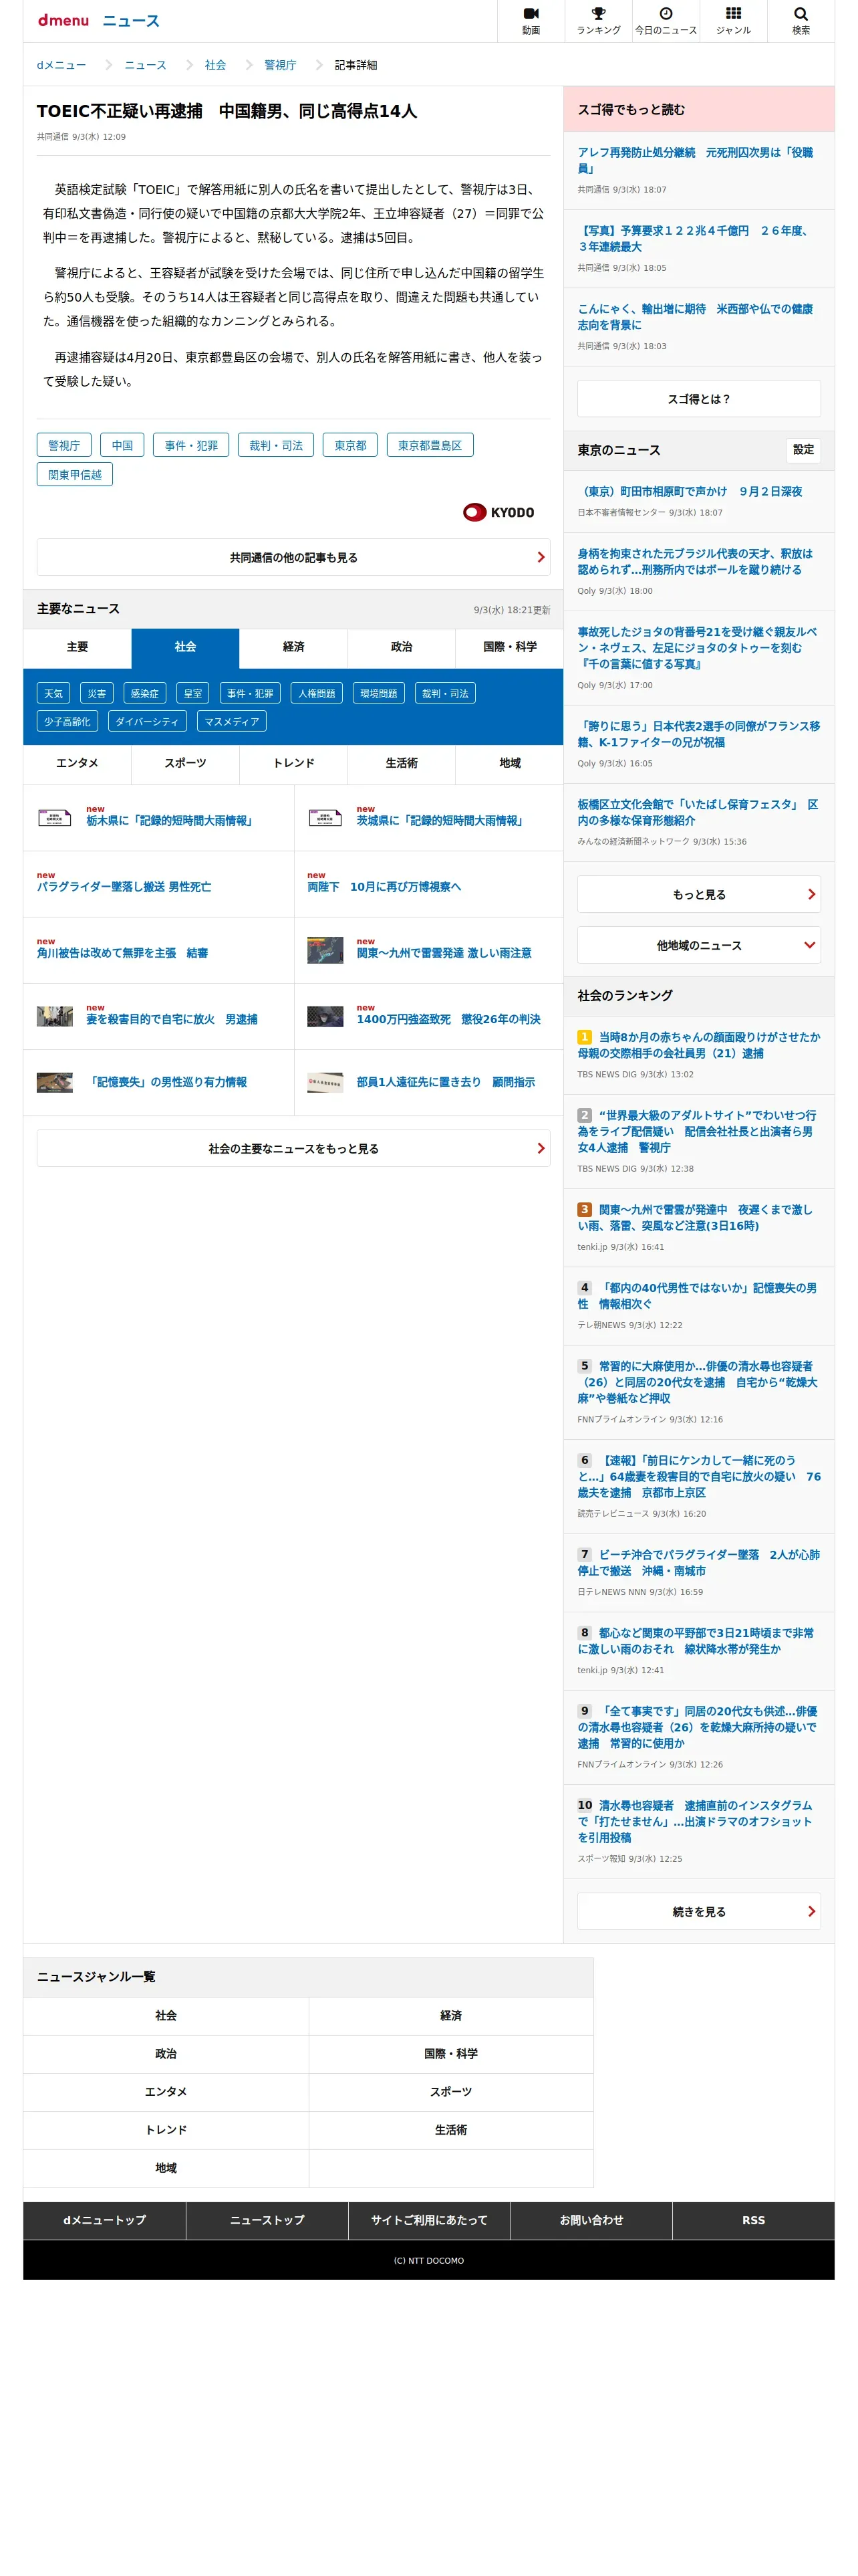Click the 関東甲信越 article tag
The width and height of the screenshot is (858, 2576).
tap(75, 475)
